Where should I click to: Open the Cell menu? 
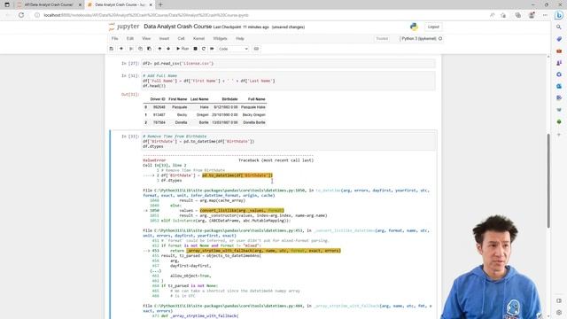[x=181, y=38]
